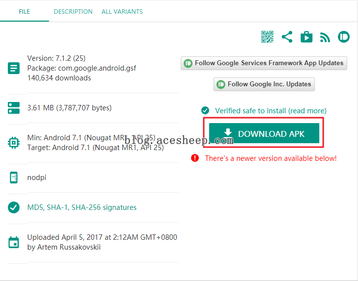Open the ALL VARIANTS tab
The height and width of the screenshot is (281, 358).
pos(122,11)
